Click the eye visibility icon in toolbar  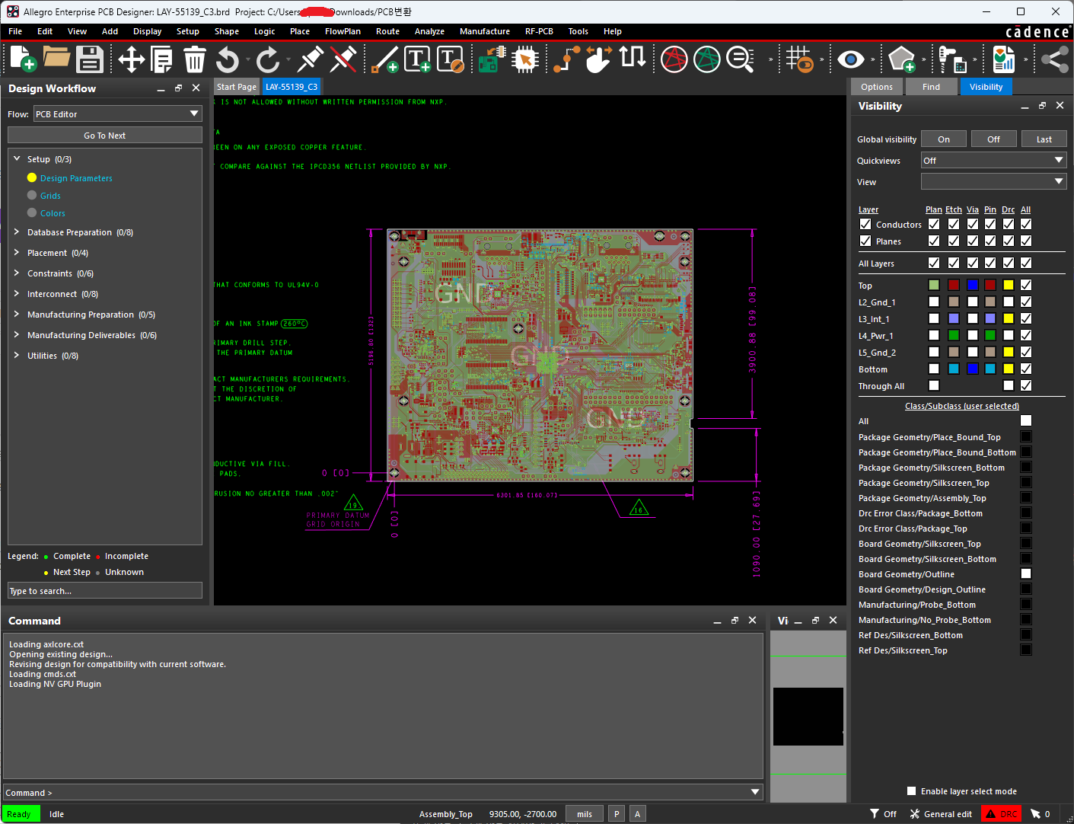point(850,59)
